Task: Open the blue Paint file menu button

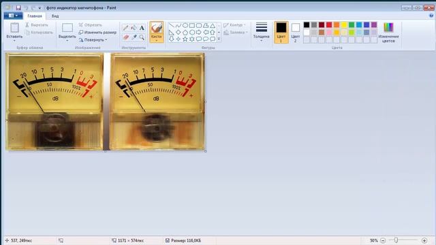Action: click(x=13, y=16)
